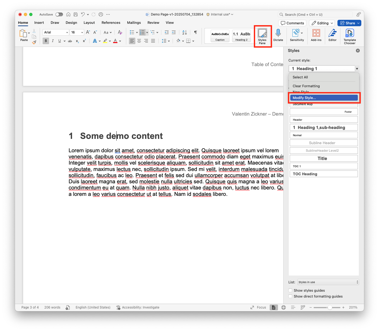
Task: Open the Add-ins panel icon
Action: [316, 34]
